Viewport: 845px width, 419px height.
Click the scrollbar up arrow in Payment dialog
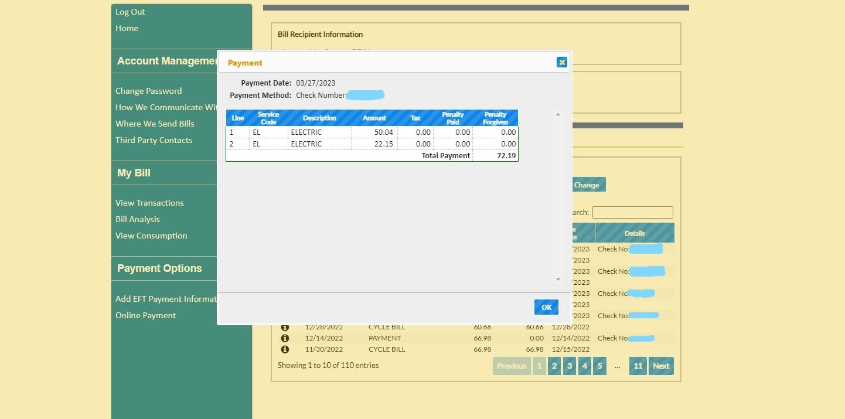558,114
